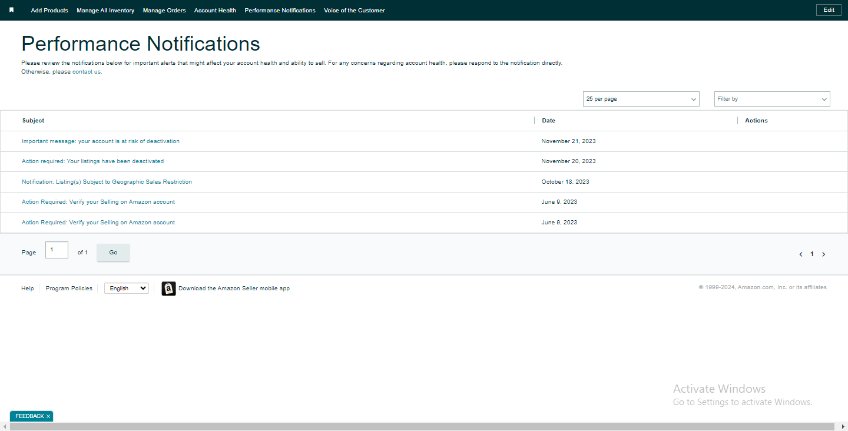Viewport: 848px width, 431px height.
Task: Close the Feedback tab with its X
Action: (48, 416)
